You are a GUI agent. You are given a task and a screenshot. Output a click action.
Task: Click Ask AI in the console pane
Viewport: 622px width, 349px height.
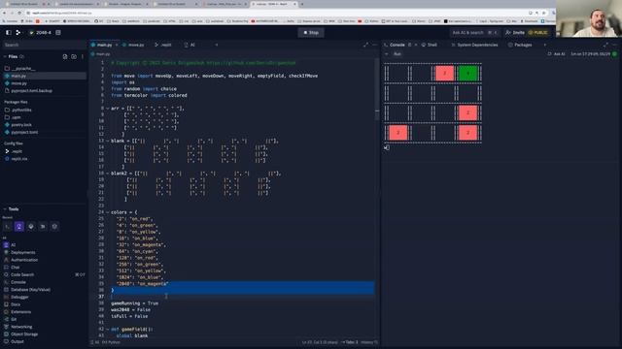coord(557,54)
